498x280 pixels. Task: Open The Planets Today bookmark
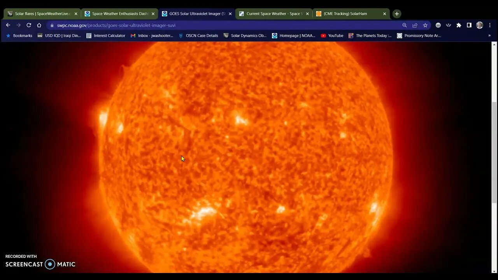[370, 35]
